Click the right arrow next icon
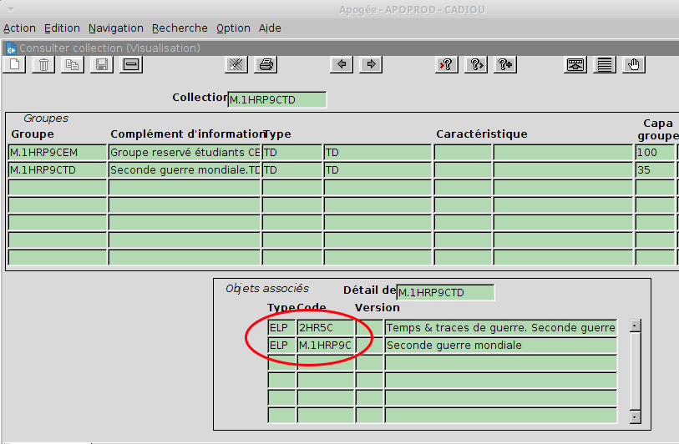The image size is (679, 444). tap(370, 65)
